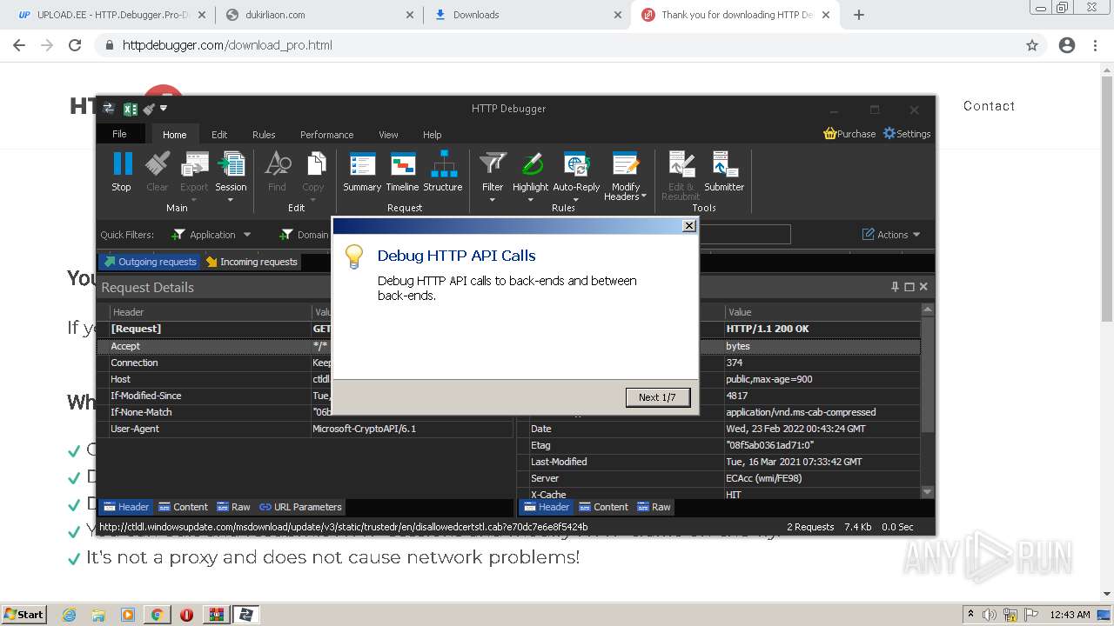Select response Content tab
The width and height of the screenshot is (1114, 626).
pos(603,507)
